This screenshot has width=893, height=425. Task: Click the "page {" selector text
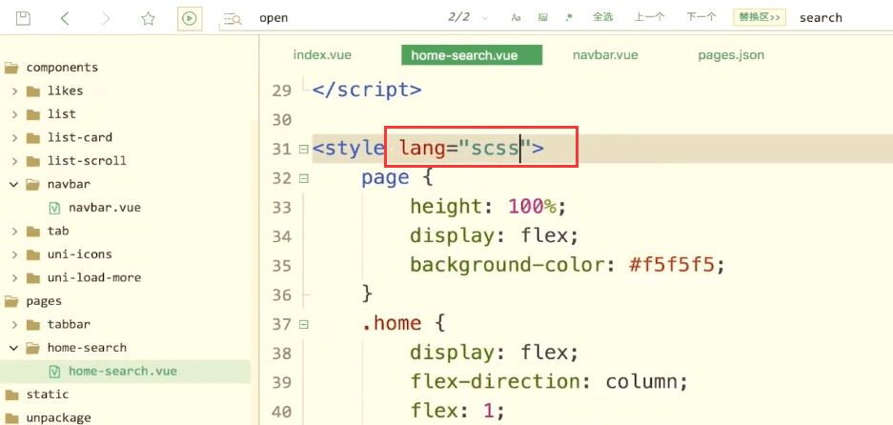(x=397, y=178)
